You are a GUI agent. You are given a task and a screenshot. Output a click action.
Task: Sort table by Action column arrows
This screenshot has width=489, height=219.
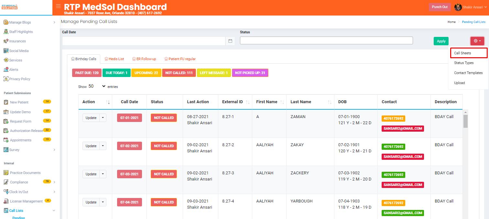[x=108, y=102]
